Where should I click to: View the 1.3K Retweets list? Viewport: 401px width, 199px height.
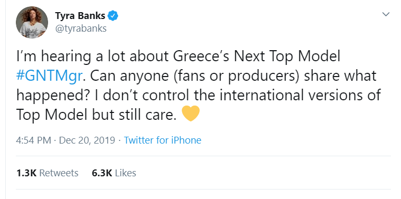coord(48,173)
